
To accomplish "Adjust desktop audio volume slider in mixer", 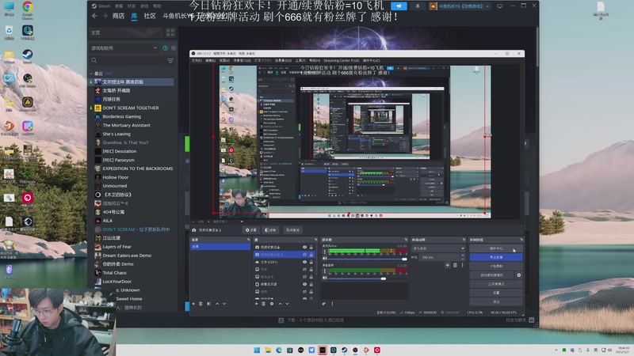I will click(368, 259).
